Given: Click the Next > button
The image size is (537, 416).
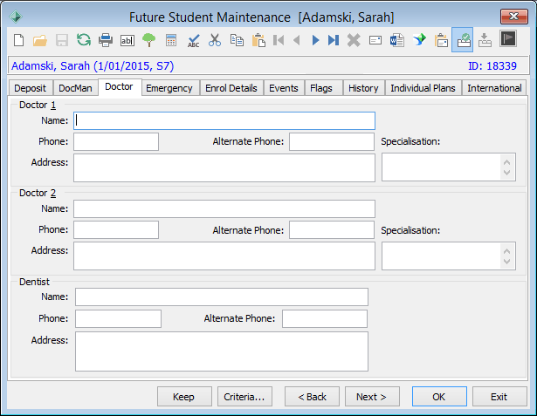Looking at the screenshot, I should pyautogui.click(x=372, y=397).
